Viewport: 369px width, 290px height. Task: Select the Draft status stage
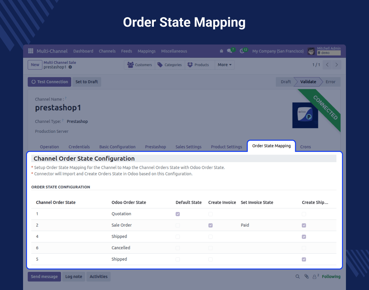(x=285, y=82)
